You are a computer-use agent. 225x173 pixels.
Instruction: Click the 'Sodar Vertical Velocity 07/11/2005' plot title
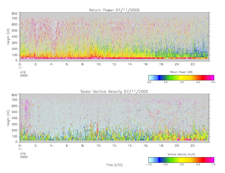pyautogui.click(x=114, y=91)
